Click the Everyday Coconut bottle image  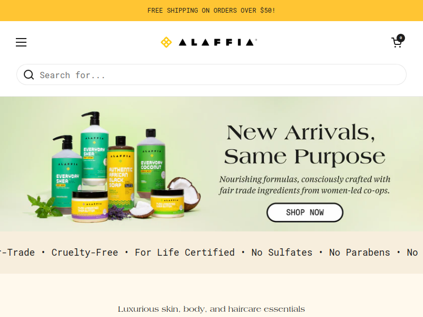(151, 164)
